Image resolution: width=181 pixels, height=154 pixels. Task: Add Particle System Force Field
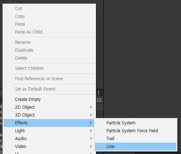[x=136, y=131]
